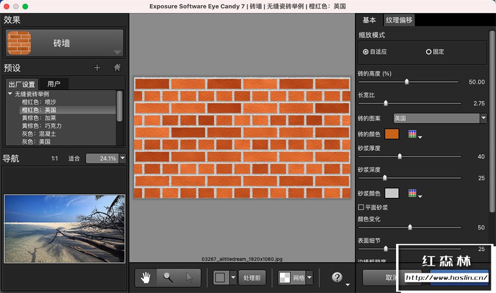Viewport: 496px width, 293px height.
Task: Click the presets list scrollbar
Action: (120, 106)
